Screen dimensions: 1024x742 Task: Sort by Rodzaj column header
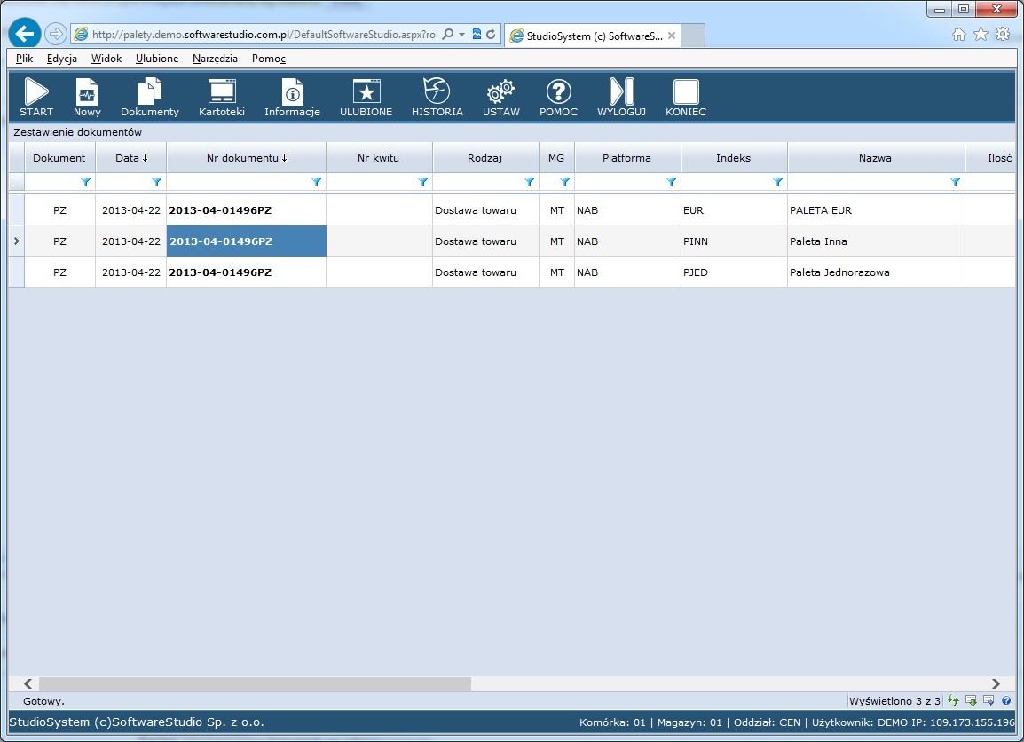[x=484, y=158]
